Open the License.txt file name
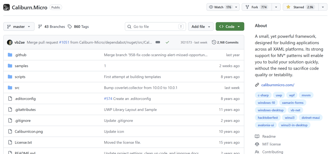The width and height of the screenshot is (335, 154). 23,143
